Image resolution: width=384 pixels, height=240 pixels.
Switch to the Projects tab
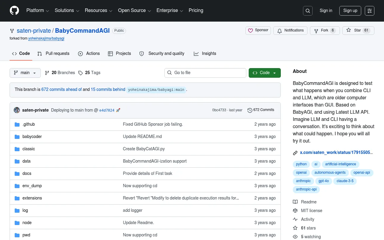click(120, 53)
